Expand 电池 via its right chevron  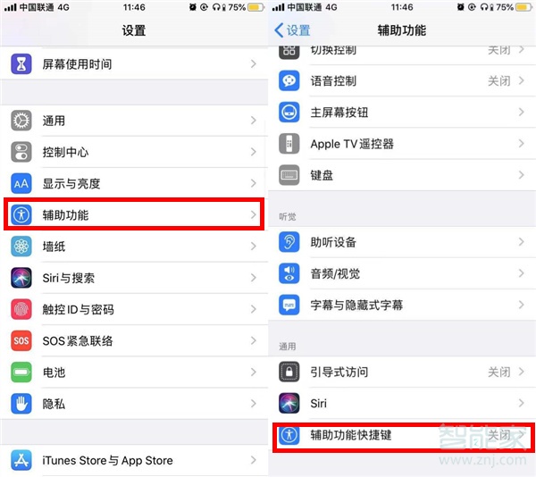click(x=254, y=372)
